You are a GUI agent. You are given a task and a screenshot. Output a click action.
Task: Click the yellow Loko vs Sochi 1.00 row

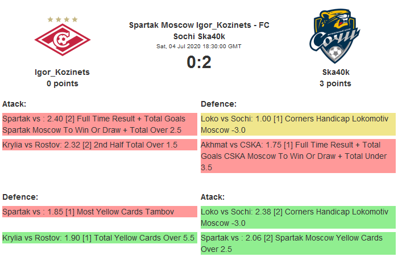[298, 124]
